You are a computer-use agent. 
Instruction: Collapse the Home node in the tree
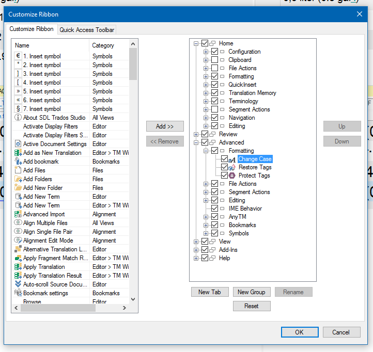click(196, 43)
